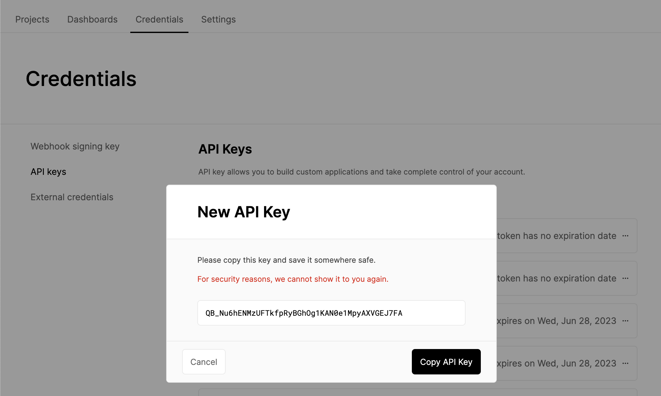Click the Copy API Key button

446,362
